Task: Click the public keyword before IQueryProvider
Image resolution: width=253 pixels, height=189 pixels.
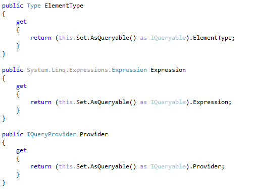Action: (x=13, y=134)
